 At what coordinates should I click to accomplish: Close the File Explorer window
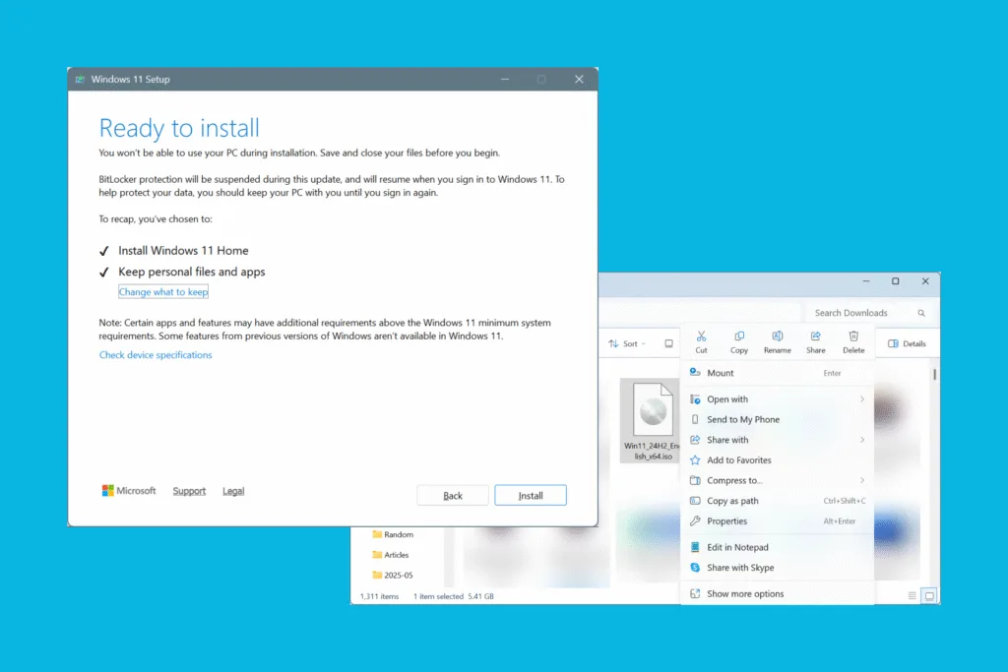[925, 281]
